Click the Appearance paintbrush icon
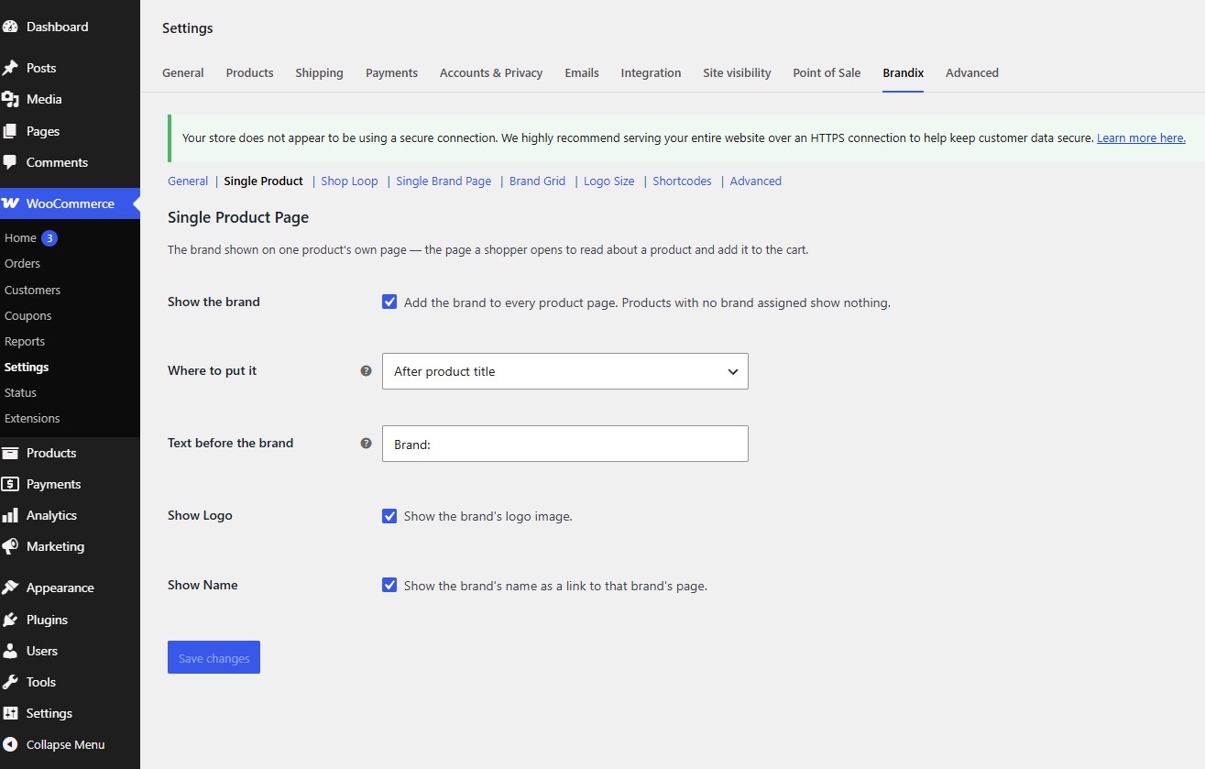The height and width of the screenshot is (769, 1205). pyautogui.click(x=10, y=588)
